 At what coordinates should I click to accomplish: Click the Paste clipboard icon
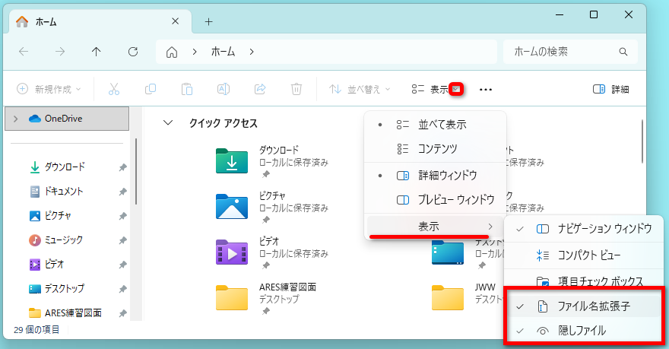(187, 89)
